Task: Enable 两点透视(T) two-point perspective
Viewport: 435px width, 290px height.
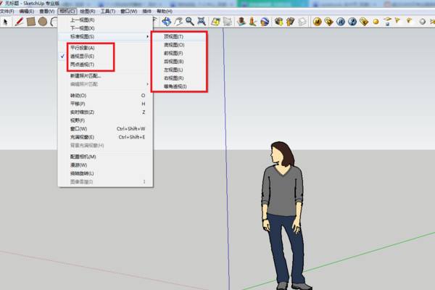Action: pyautogui.click(x=82, y=65)
